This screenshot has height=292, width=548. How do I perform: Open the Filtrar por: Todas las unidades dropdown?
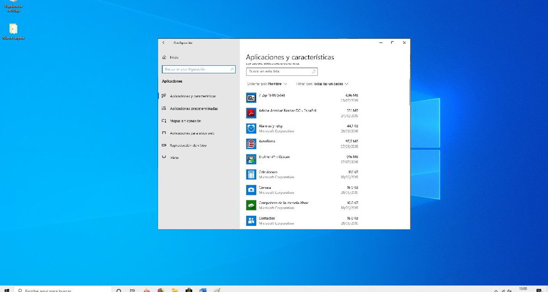322,84
